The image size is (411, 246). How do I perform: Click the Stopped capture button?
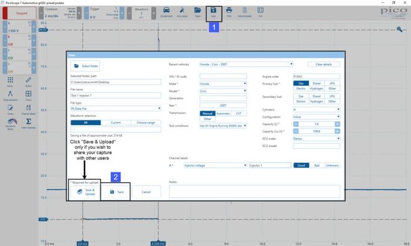pyautogui.click(x=19, y=13)
